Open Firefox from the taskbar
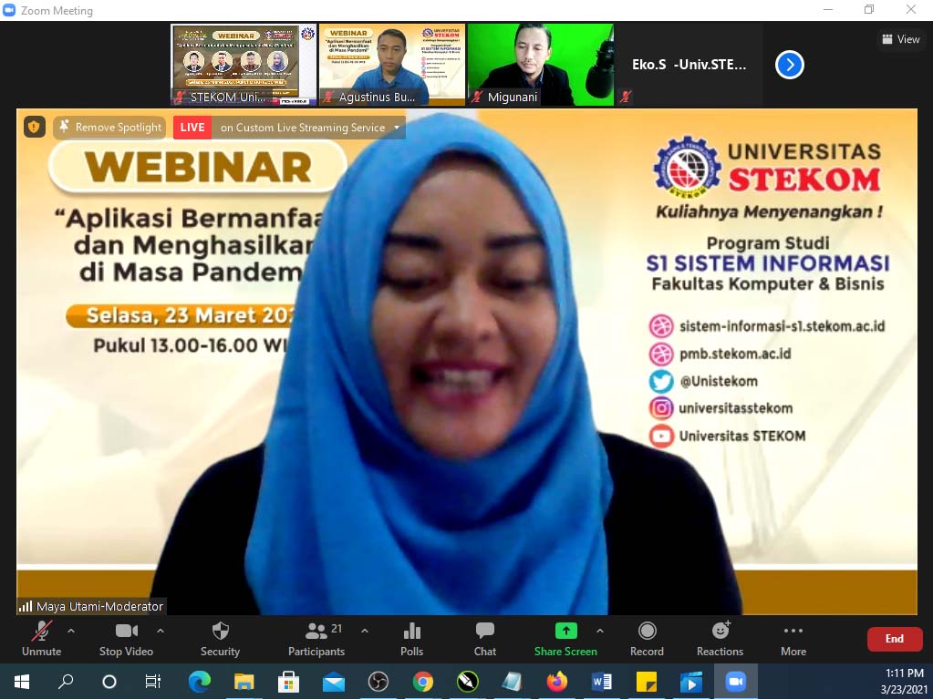Screen dimensions: 933x699 557,681
